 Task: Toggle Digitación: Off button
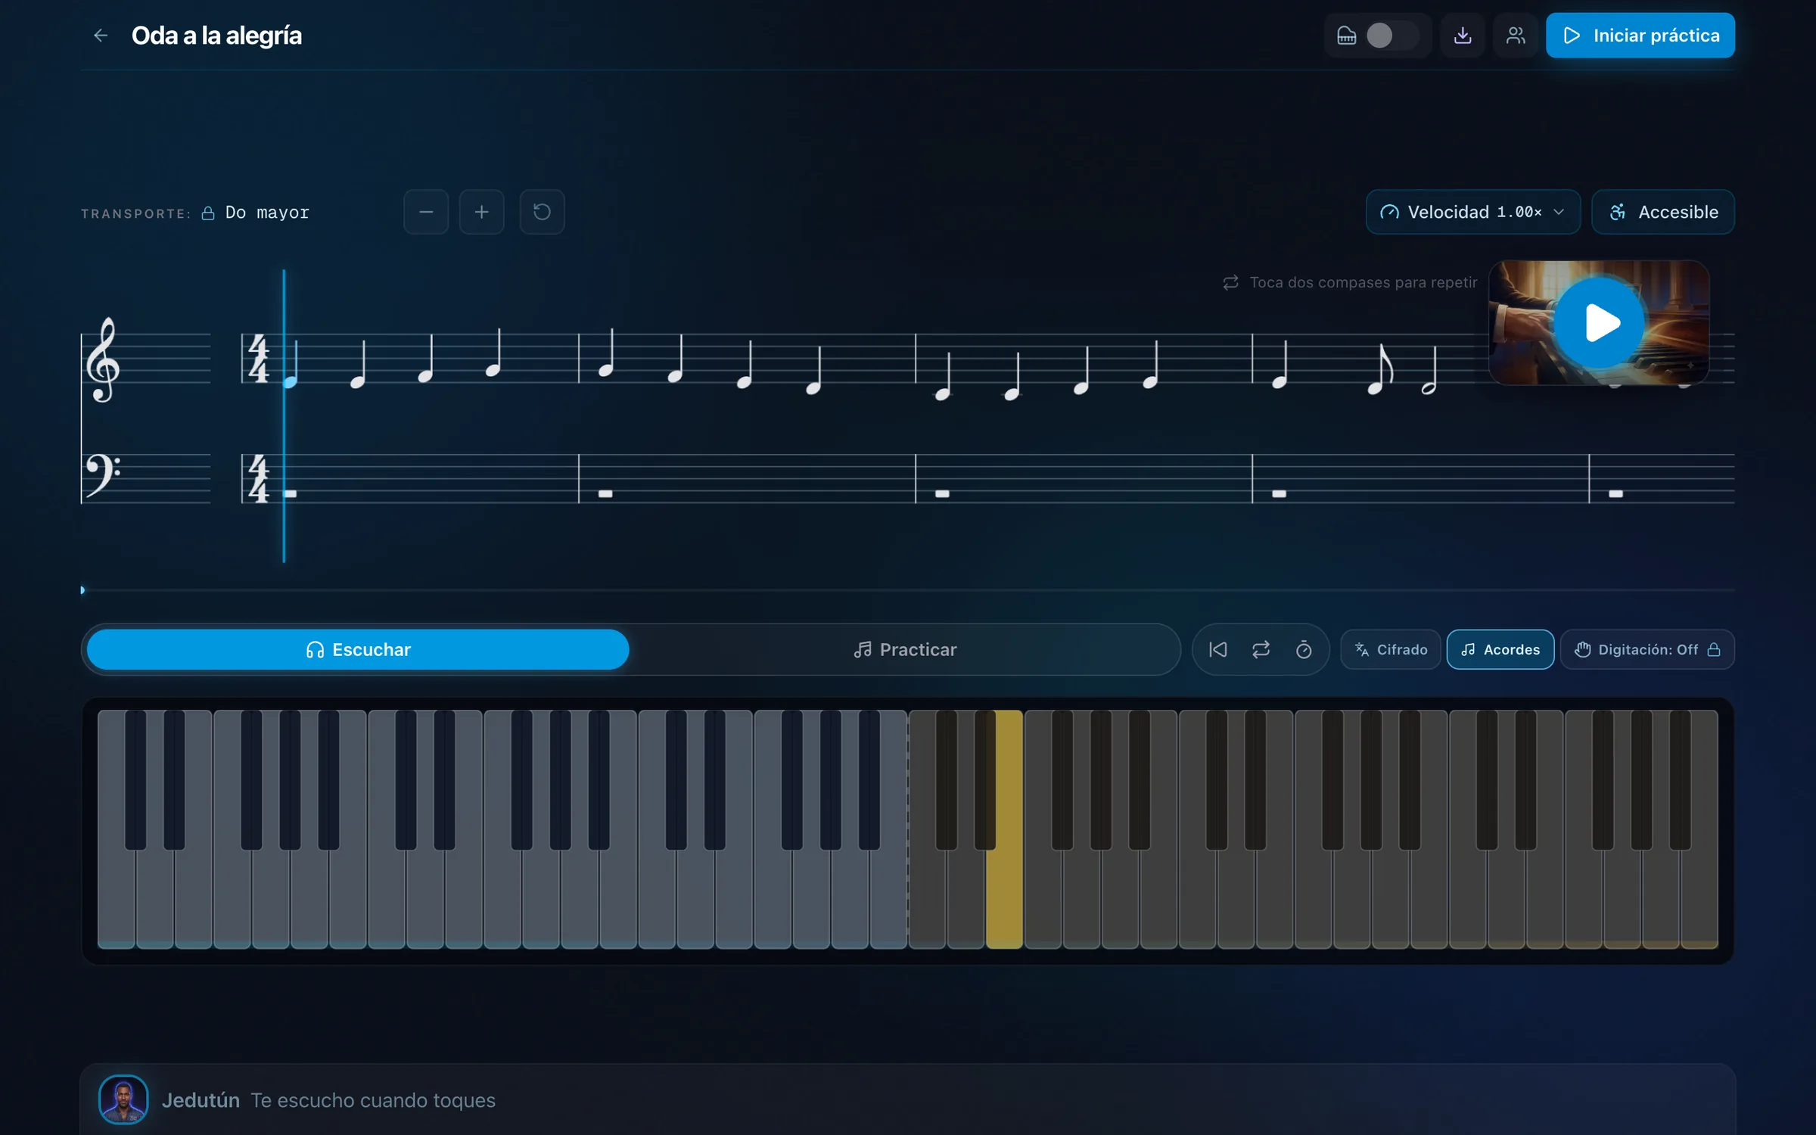1647,649
